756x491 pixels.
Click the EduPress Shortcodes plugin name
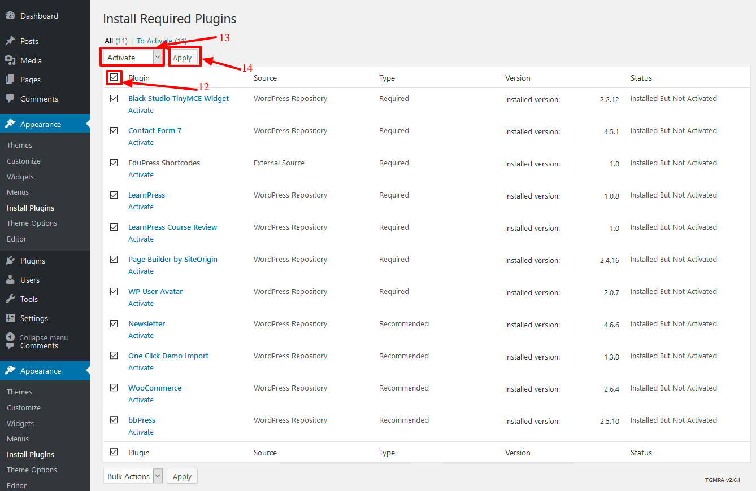click(x=164, y=163)
